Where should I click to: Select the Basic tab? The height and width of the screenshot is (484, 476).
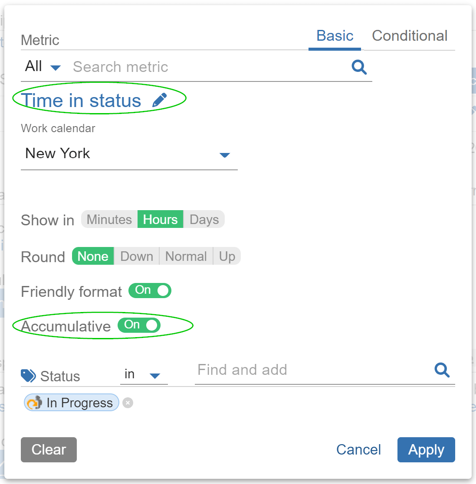coord(334,36)
